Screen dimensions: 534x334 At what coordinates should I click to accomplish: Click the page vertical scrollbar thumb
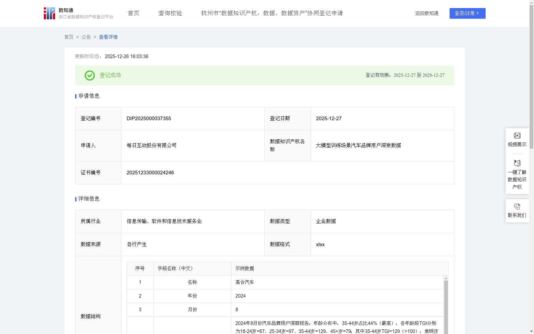pyautogui.click(x=531, y=77)
